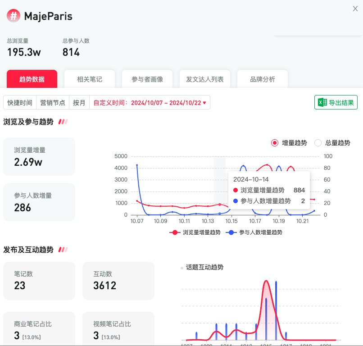Click the 总参与人数 value 814

[71, 52]
